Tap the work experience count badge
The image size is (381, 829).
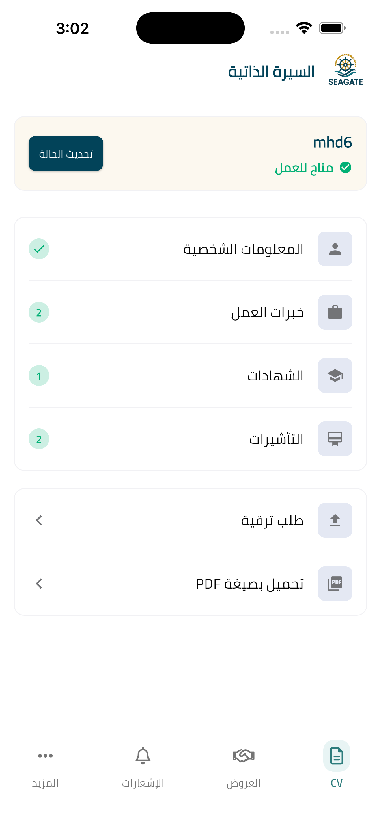pyautogui.click(x=39, y=312)
